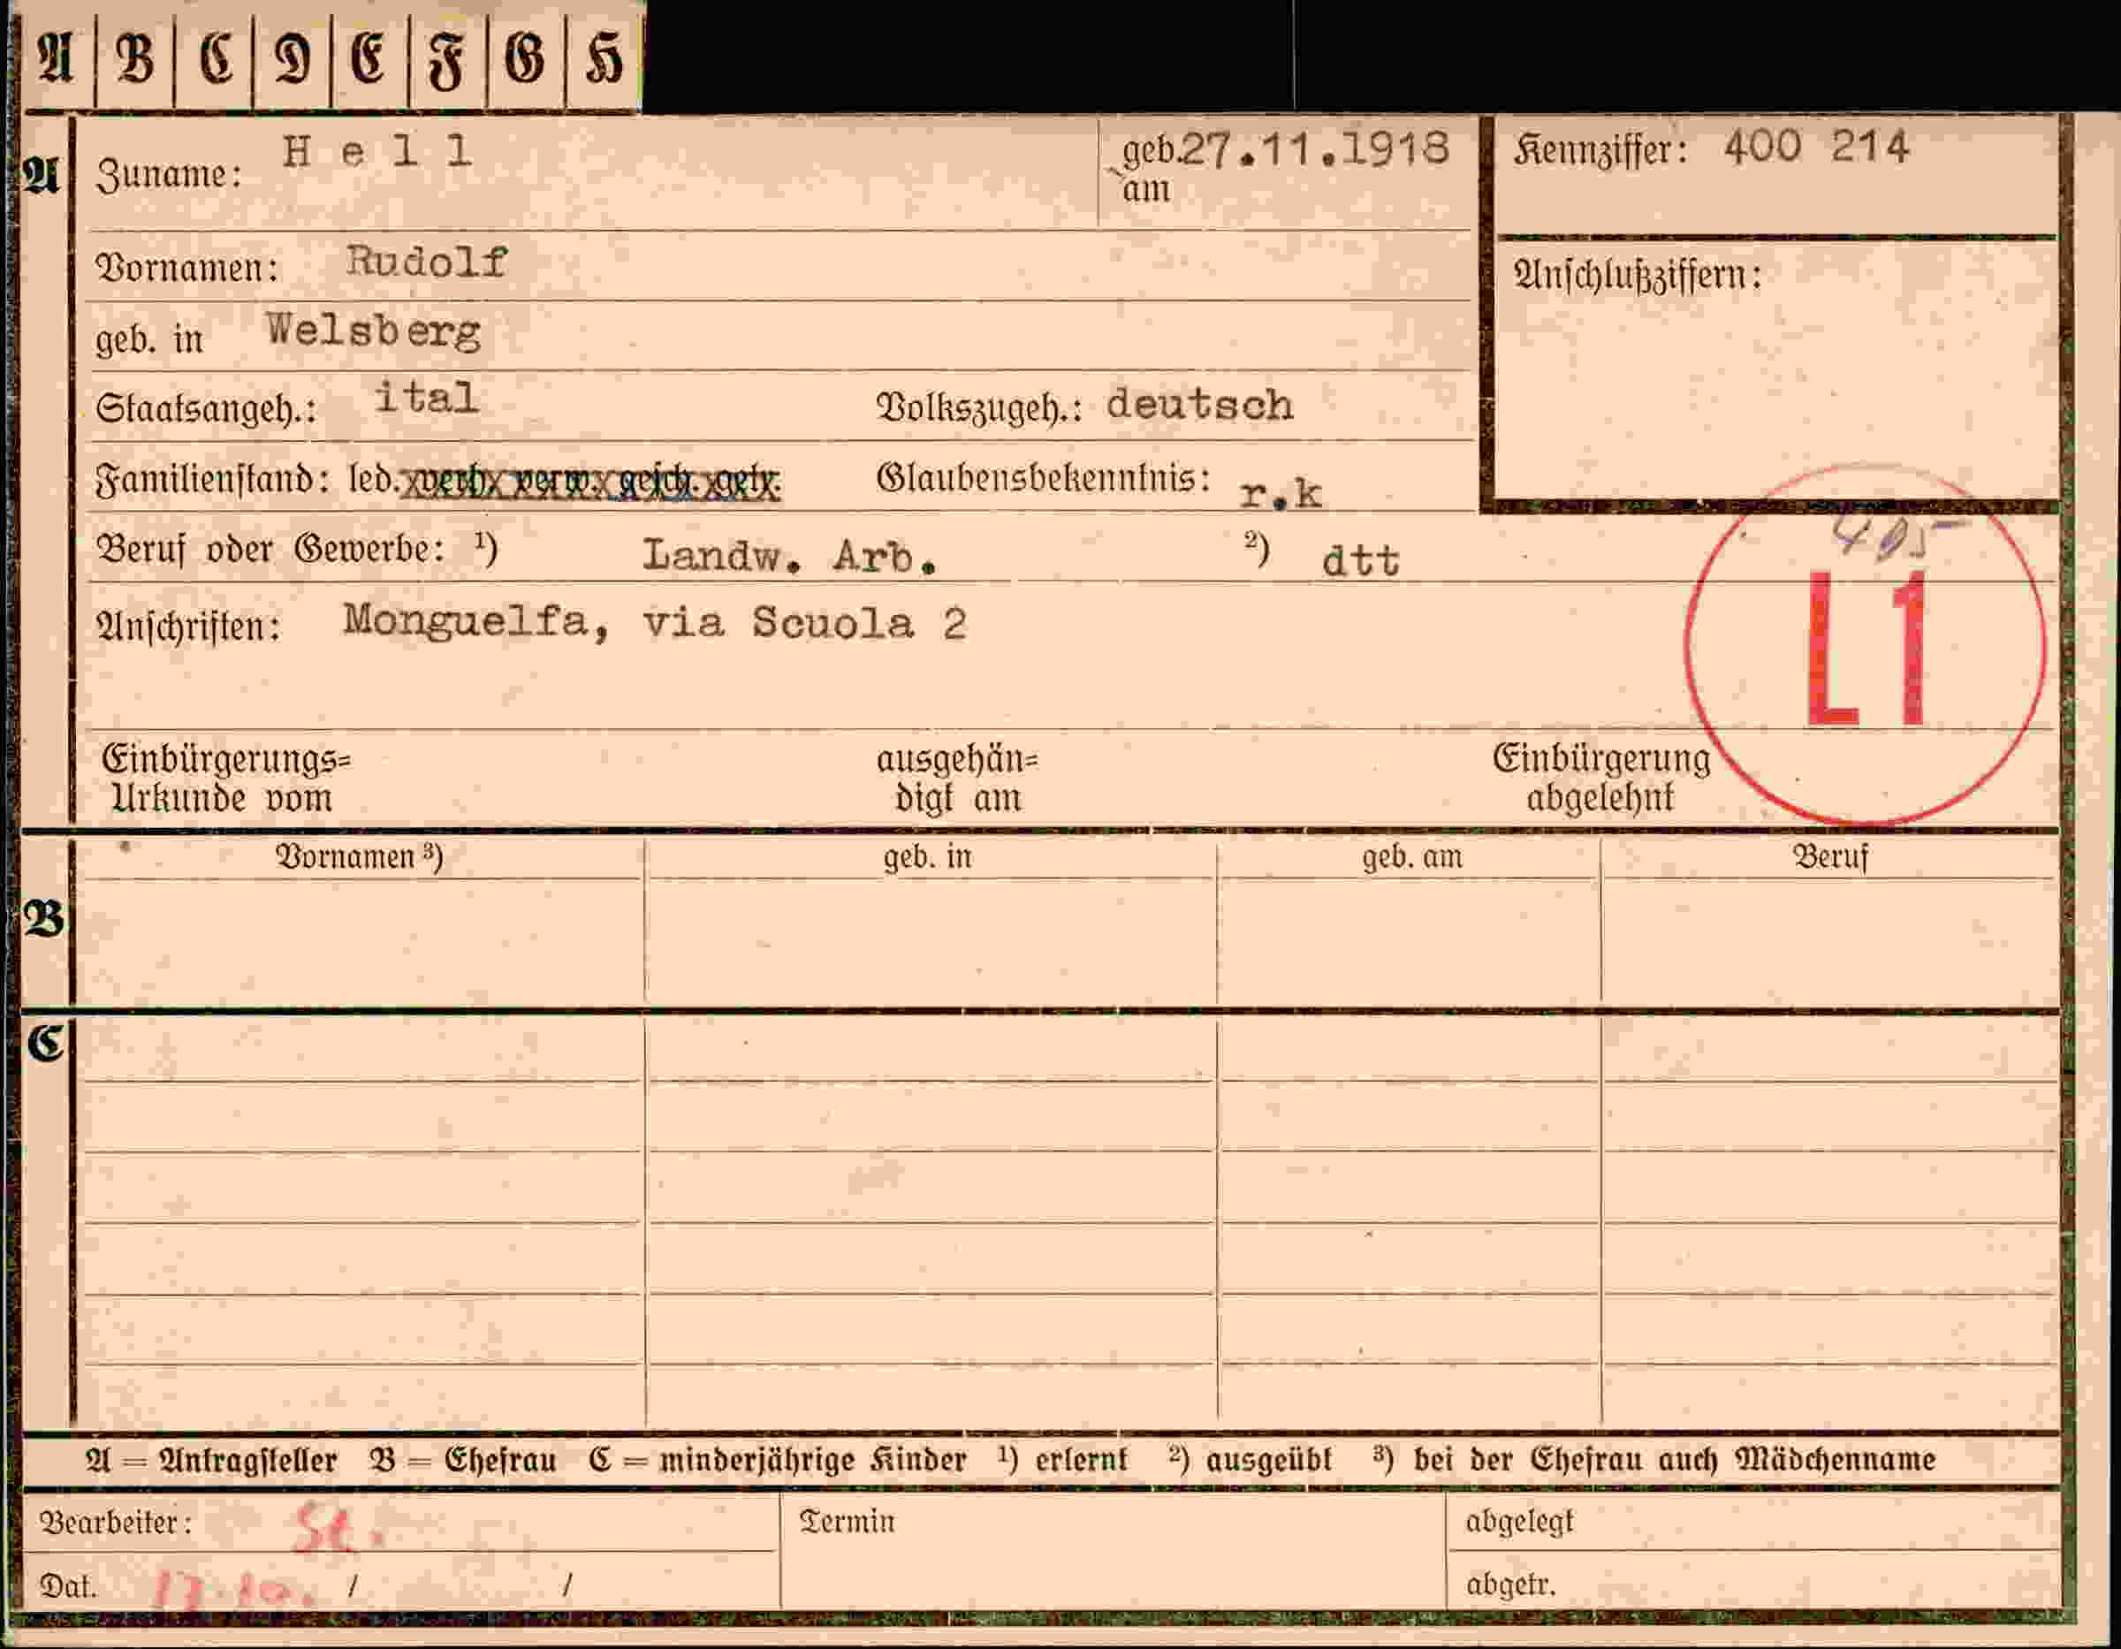Select the occupation 'Landw. Arb.'
The height and width of the screenshot is (1649, 2121).
[789, 556]
